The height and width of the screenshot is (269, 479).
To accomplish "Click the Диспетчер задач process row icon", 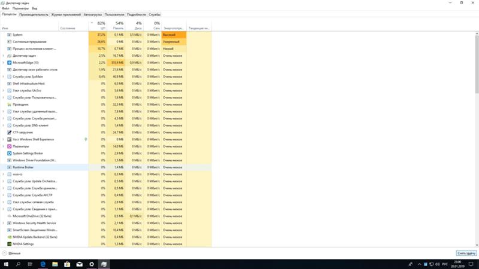I will (9, 56).
